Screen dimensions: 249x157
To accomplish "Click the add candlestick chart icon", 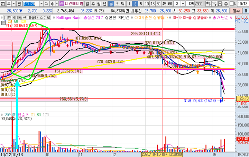I will tap(208, 3).
